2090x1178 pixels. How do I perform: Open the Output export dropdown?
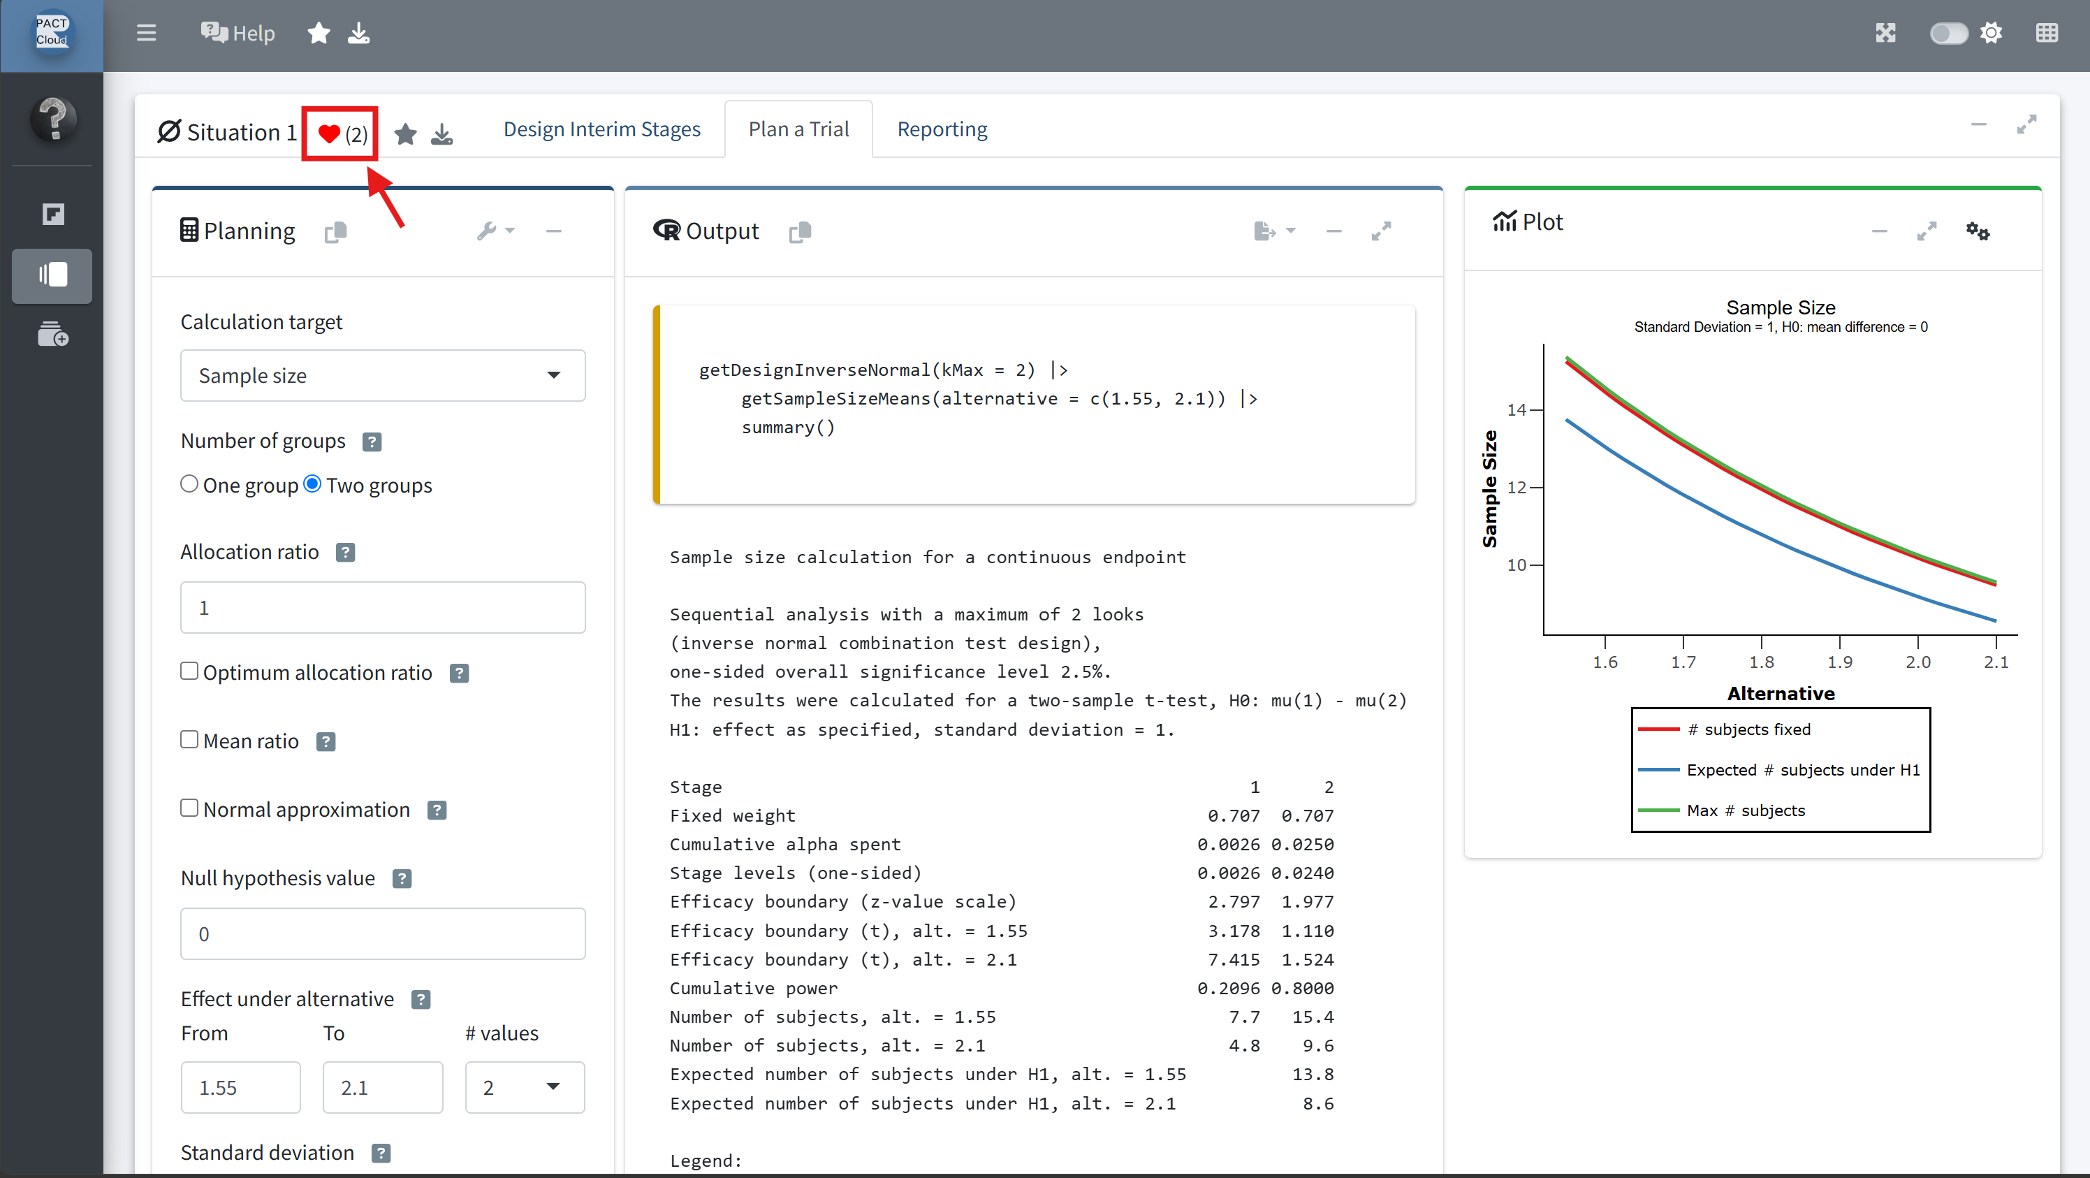(1275, 231)
